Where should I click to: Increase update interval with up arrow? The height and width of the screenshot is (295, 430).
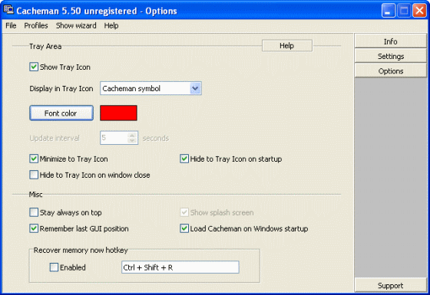tap(132, 135)
